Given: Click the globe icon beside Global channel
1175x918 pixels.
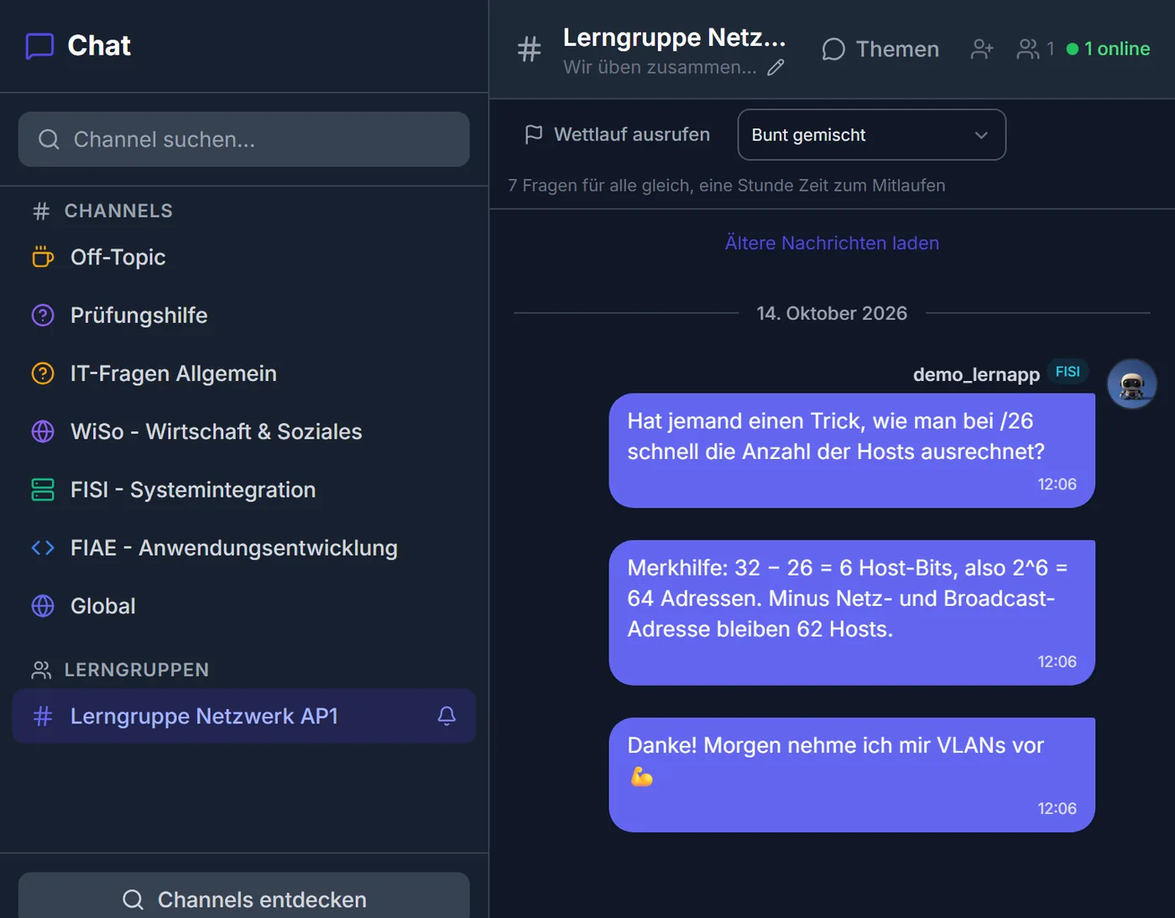Looking at the screenshot, I should point(43,606).
